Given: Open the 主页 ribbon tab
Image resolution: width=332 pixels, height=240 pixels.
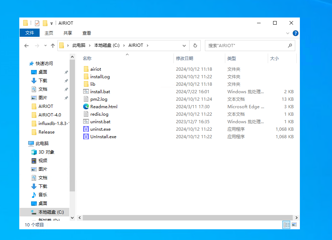Looking at the screenshot, I should pos(49,33).
